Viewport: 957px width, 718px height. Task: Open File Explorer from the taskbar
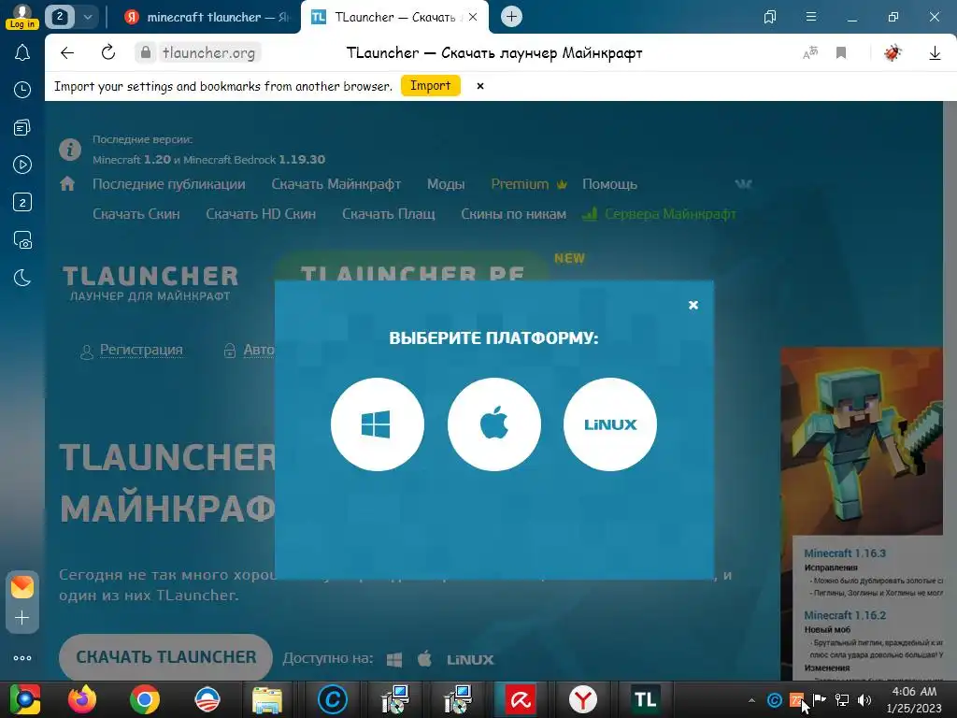coord(267,699)
